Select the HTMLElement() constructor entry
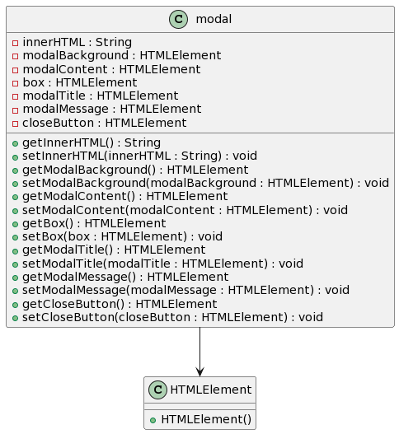This screenshot has width=399, height=434. tap(206, 420)
